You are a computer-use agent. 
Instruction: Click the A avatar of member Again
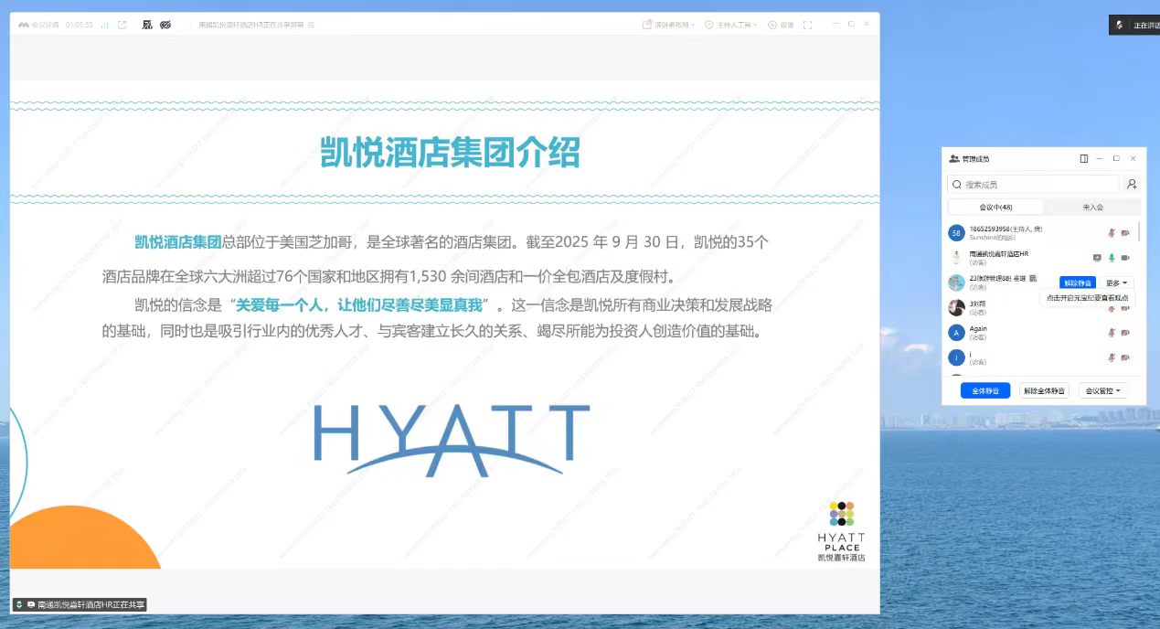956,333
